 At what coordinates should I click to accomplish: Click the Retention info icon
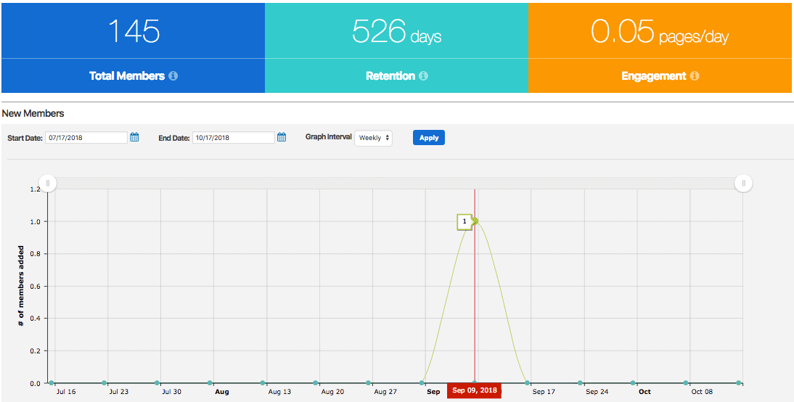(x=423, y=76)
